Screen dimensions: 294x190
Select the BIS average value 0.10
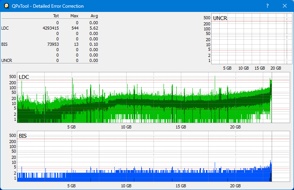pos(94,44)
